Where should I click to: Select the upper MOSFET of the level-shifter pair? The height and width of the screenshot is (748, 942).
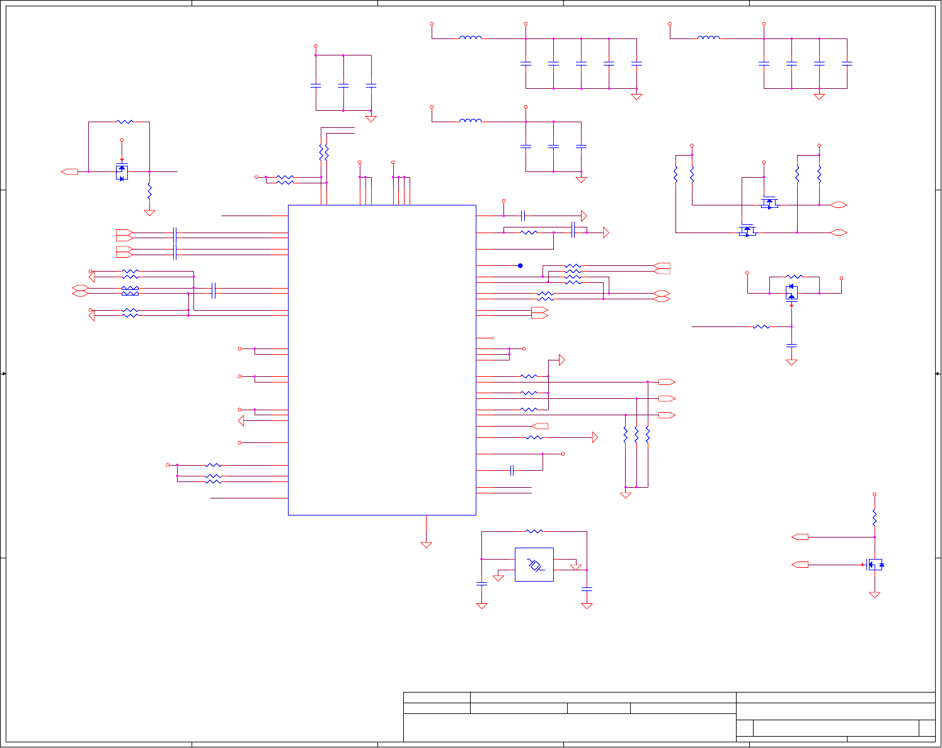[769, 203]
